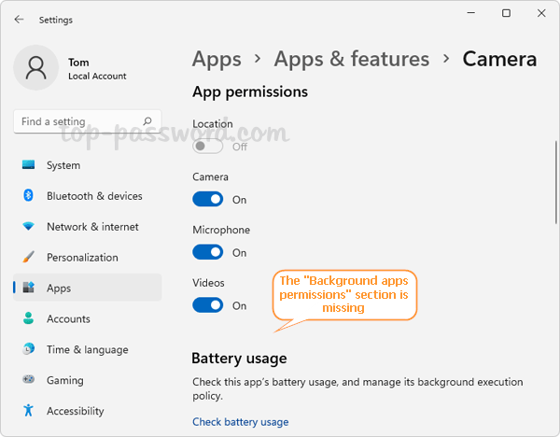
Task: Click the System monitor icon
Action: [x=28, y=165]
